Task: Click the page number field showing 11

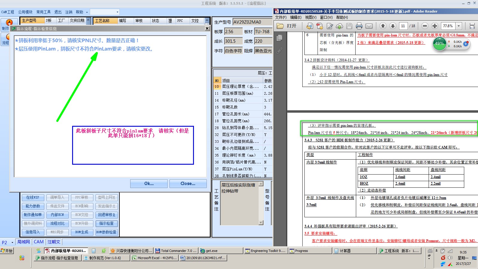Action: pos(403,26)
